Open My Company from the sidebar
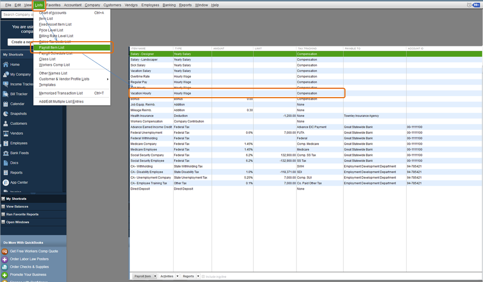Image resolution: width=483 pixels, height=282 pixels. click(20, 74)
